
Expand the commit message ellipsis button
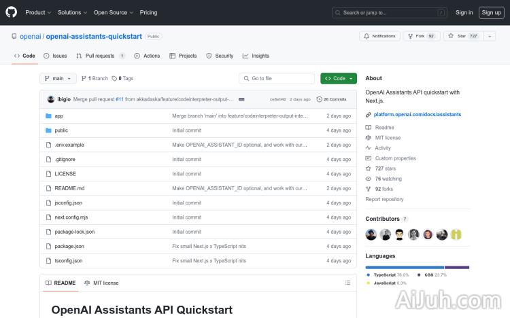(241, 99)
